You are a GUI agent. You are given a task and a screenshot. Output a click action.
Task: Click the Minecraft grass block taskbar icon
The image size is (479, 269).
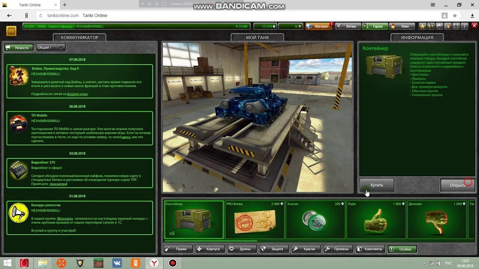(98, 263)
